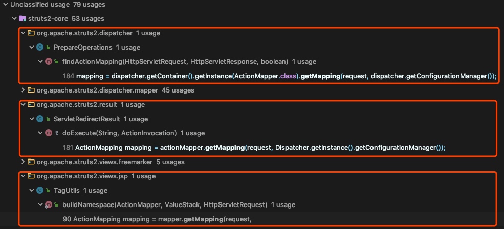
Task: Select the findActionMapping(HttpServletRequest...) row
Action: [x=252, y=61]
